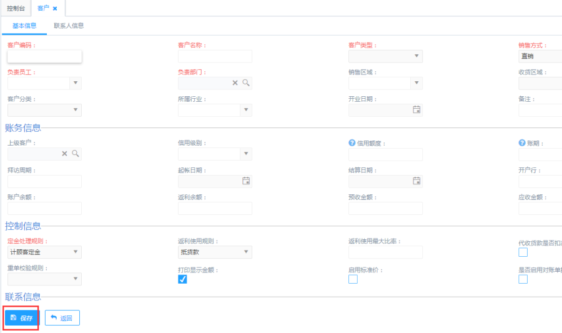The width and height of the screenshot is (562, 333).
Task: Open calendar picker for 结算日期
Action: [x=417, y=181]
